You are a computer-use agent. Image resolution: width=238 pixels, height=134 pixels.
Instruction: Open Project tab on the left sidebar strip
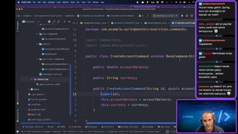pos(18,26)
